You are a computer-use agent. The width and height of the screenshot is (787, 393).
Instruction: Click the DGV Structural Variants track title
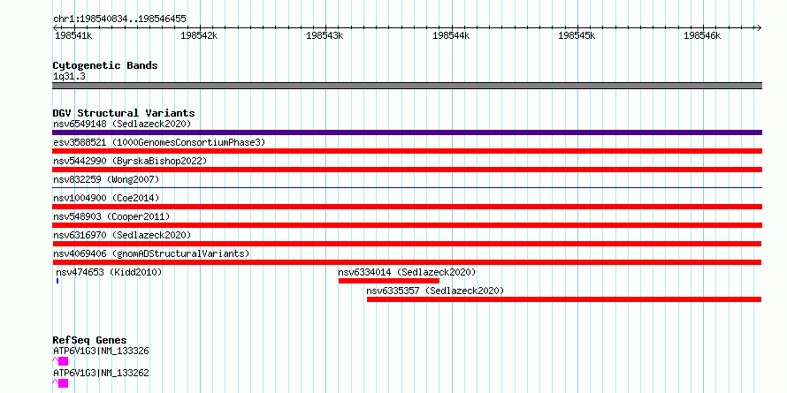pos(124,113)
